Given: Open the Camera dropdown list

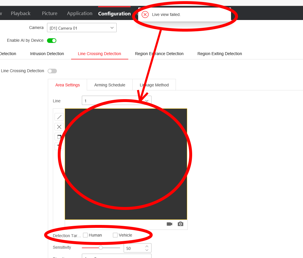Looking at the screenshot, I should tap(82, 28).
